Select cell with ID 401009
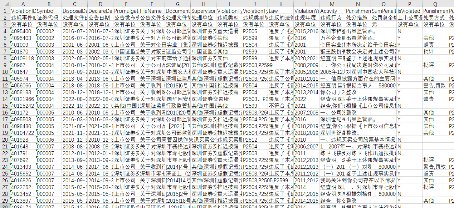The width and height of the screenshot is (454, 208). tap(23, 45)
